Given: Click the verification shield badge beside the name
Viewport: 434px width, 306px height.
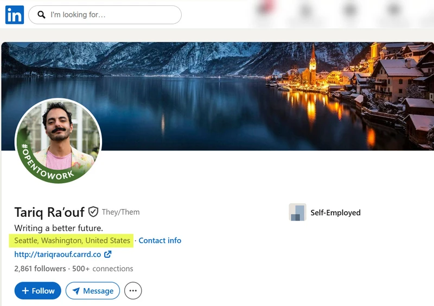Looking at the screenshot, I should 93,212.
